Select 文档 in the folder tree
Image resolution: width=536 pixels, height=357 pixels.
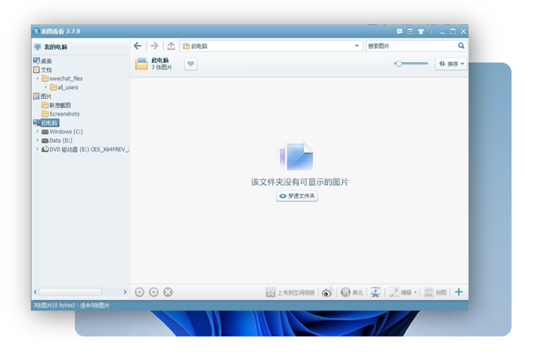[46, 70]
